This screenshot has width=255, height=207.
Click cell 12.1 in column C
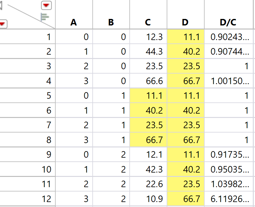(148, 155)
